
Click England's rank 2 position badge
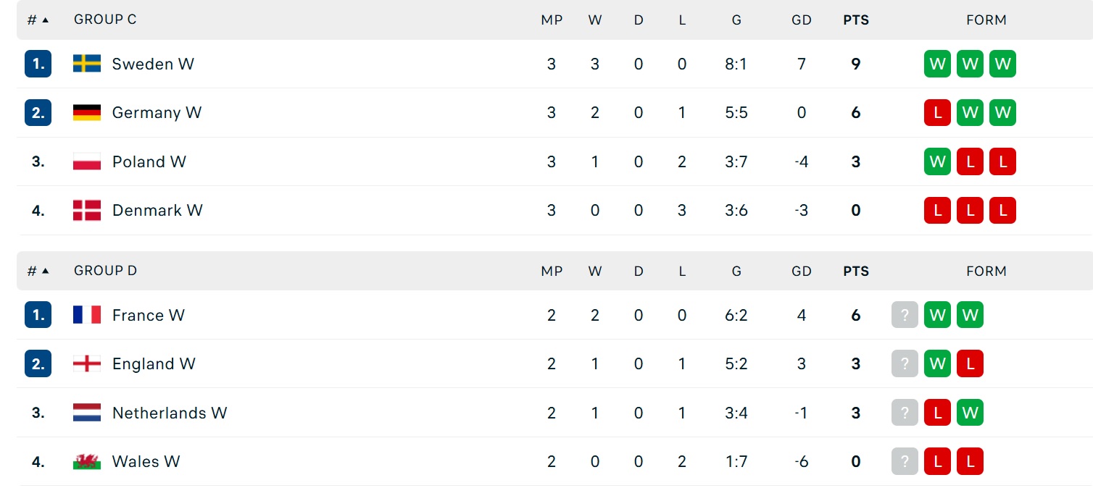(38, 363)
